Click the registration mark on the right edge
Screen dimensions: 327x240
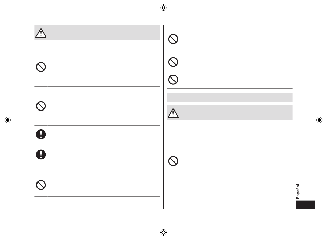click(319, 120)
